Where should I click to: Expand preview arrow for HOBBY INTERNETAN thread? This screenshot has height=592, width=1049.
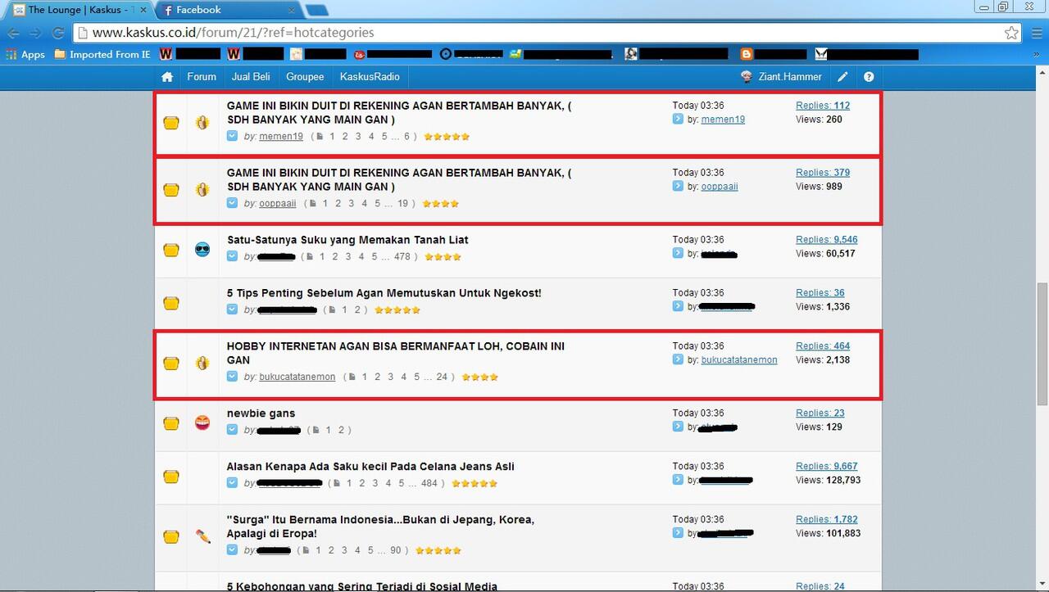[x=232, y=377]
